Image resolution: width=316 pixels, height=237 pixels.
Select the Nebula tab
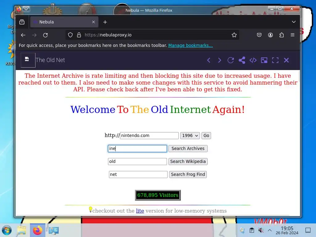64,22
